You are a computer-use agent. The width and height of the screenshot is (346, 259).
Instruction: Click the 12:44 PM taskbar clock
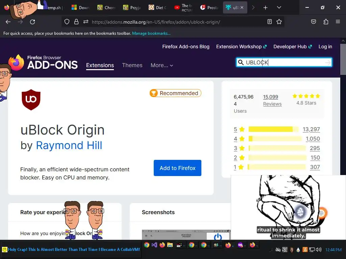point(333,250)
